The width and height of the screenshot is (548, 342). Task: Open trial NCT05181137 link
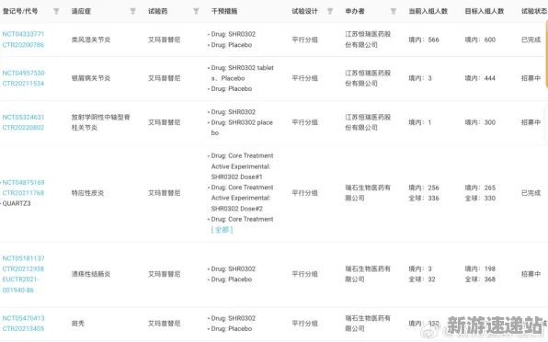(23, 258)
